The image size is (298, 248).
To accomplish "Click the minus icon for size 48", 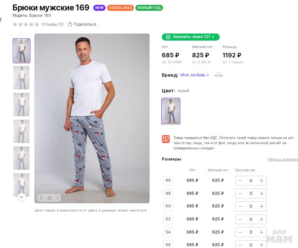I will pyautogui.click(x=240, y=194).
